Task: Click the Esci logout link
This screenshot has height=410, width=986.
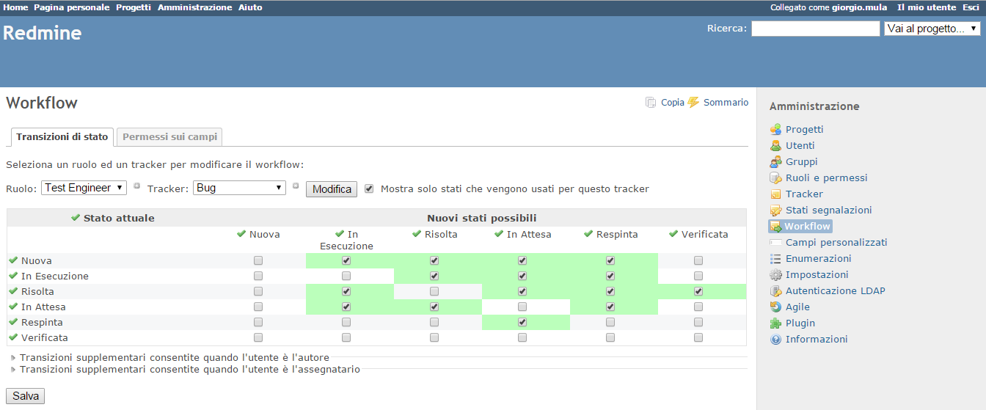Action: pyautogui.click(x=971, y=7)
